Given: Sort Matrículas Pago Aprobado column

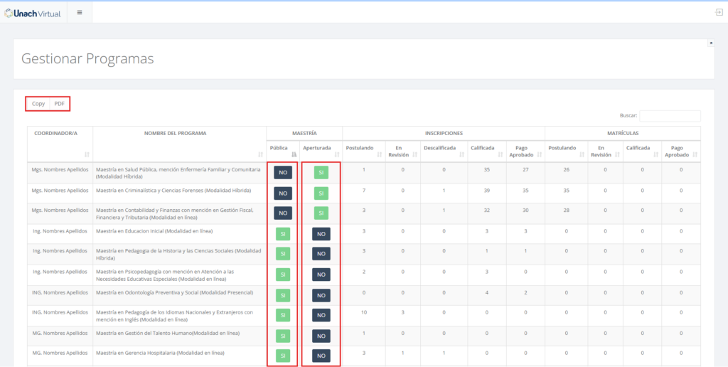Looking at the screenshot, I should 680,151.
